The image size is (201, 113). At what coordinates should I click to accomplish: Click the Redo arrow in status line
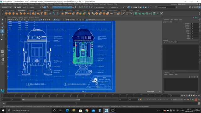[x=25, y=7]
